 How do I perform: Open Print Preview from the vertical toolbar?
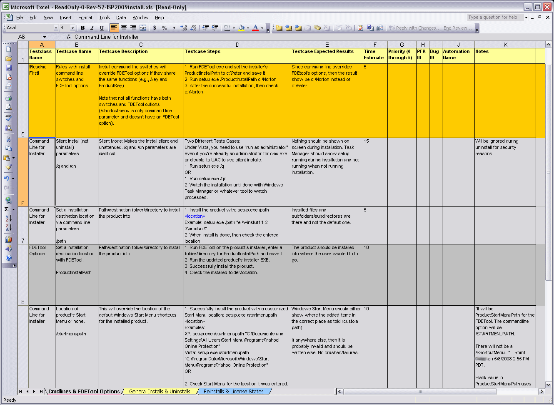click(x=9, y=107)
